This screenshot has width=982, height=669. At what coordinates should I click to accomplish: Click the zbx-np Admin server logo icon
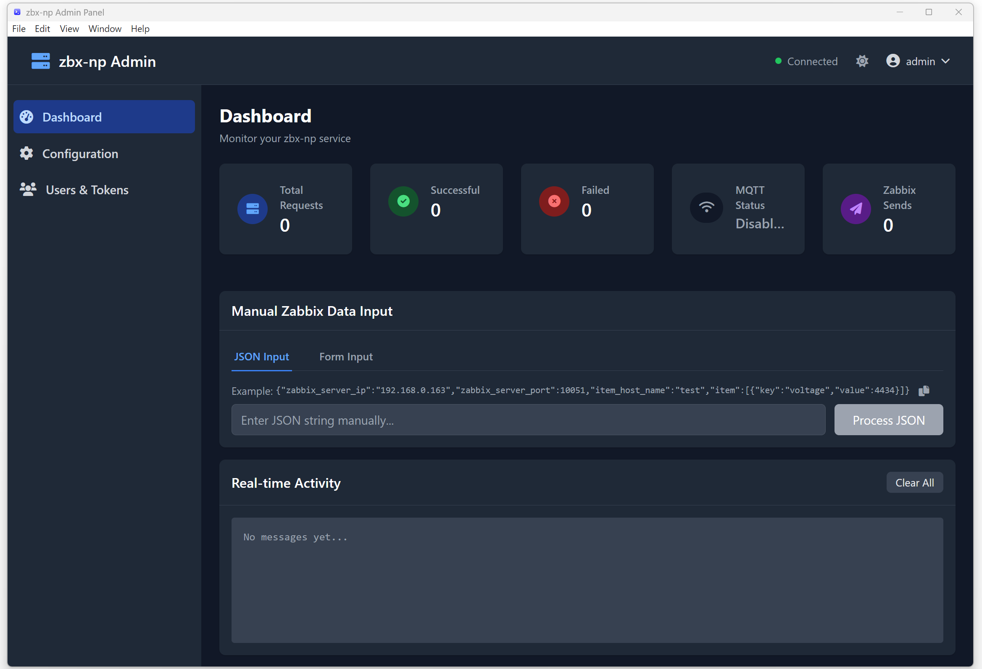point(41,61)
